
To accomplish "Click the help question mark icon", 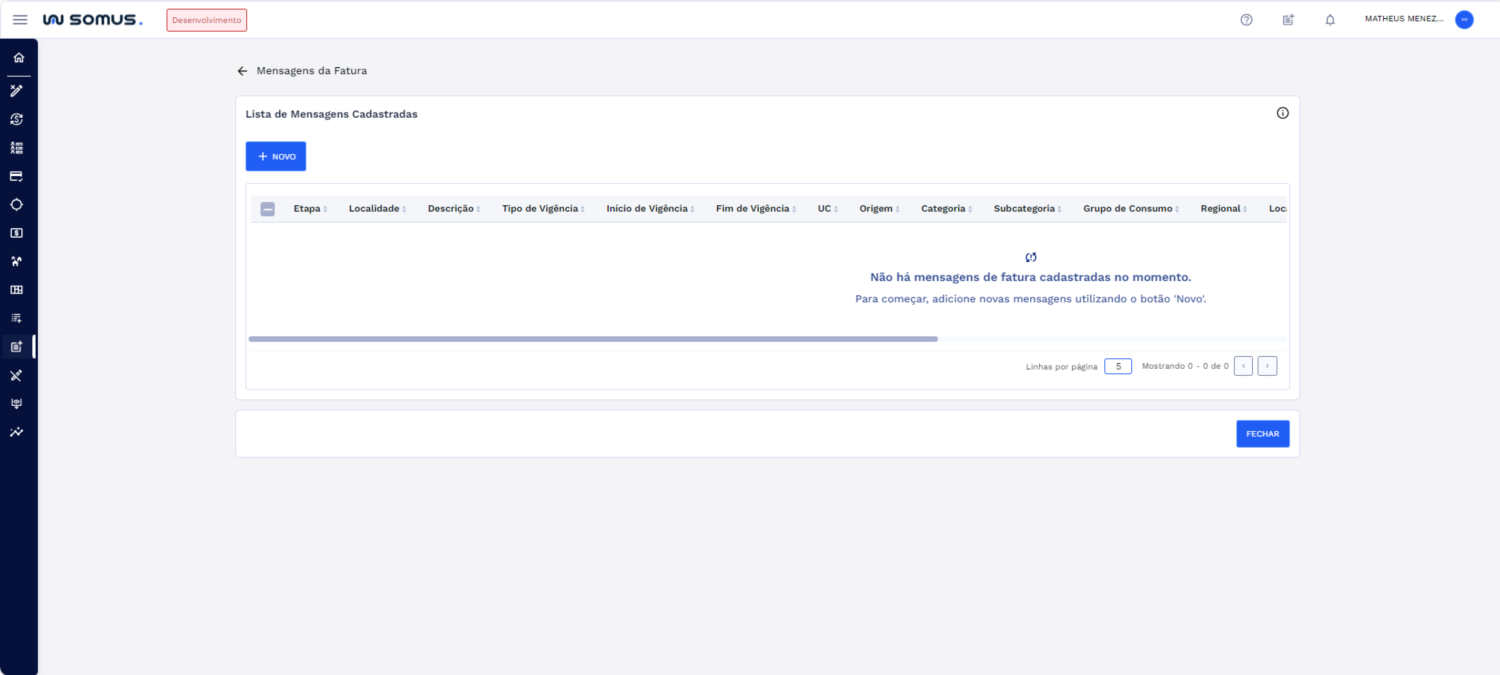I will [x=1245, y=20].
